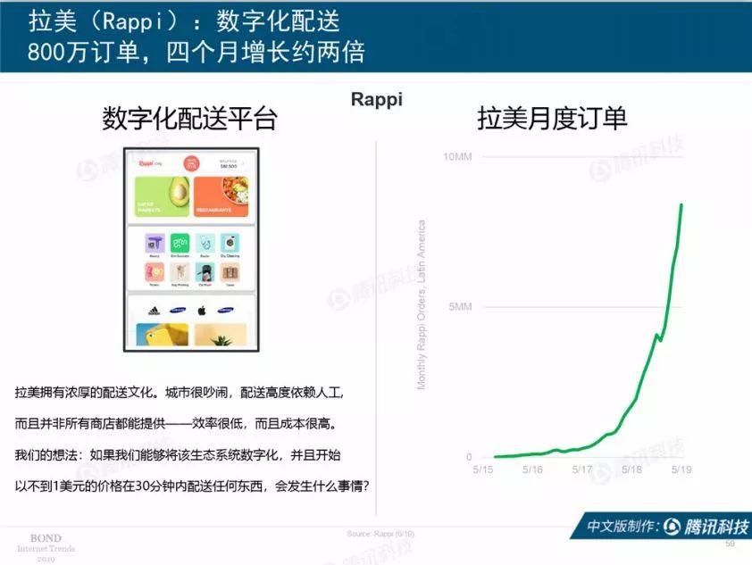Click the line starting 以不到1美元的价格
The image size is (752, 565).
tap(192, 486)
